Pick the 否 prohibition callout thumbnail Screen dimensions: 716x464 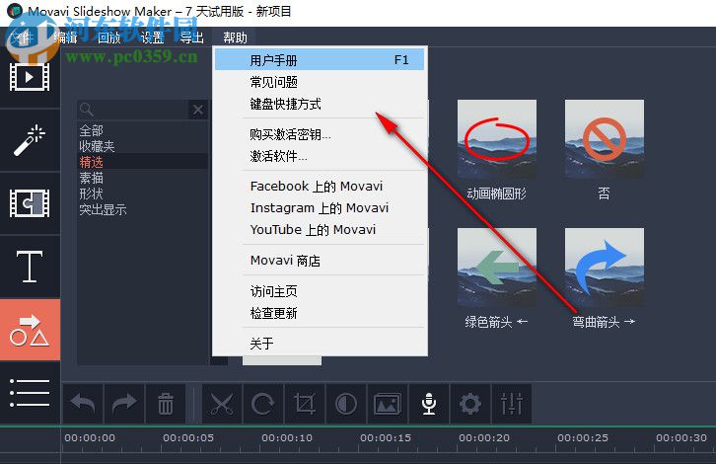605,139
